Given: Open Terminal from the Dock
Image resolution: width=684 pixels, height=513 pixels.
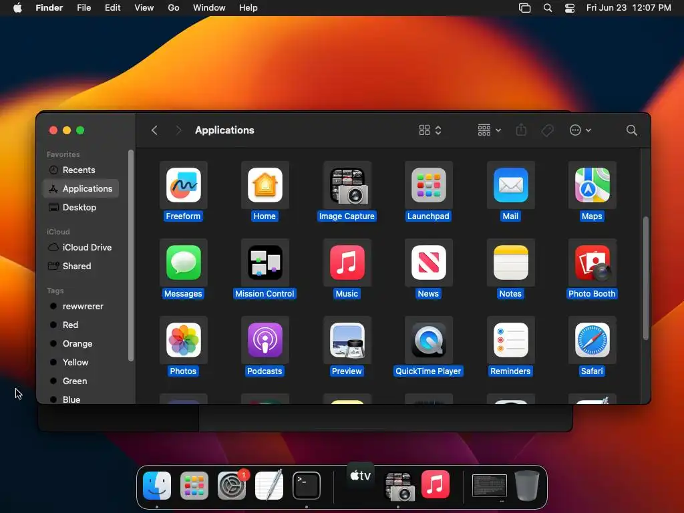Looking at the screenshot, I should [306, 485].
